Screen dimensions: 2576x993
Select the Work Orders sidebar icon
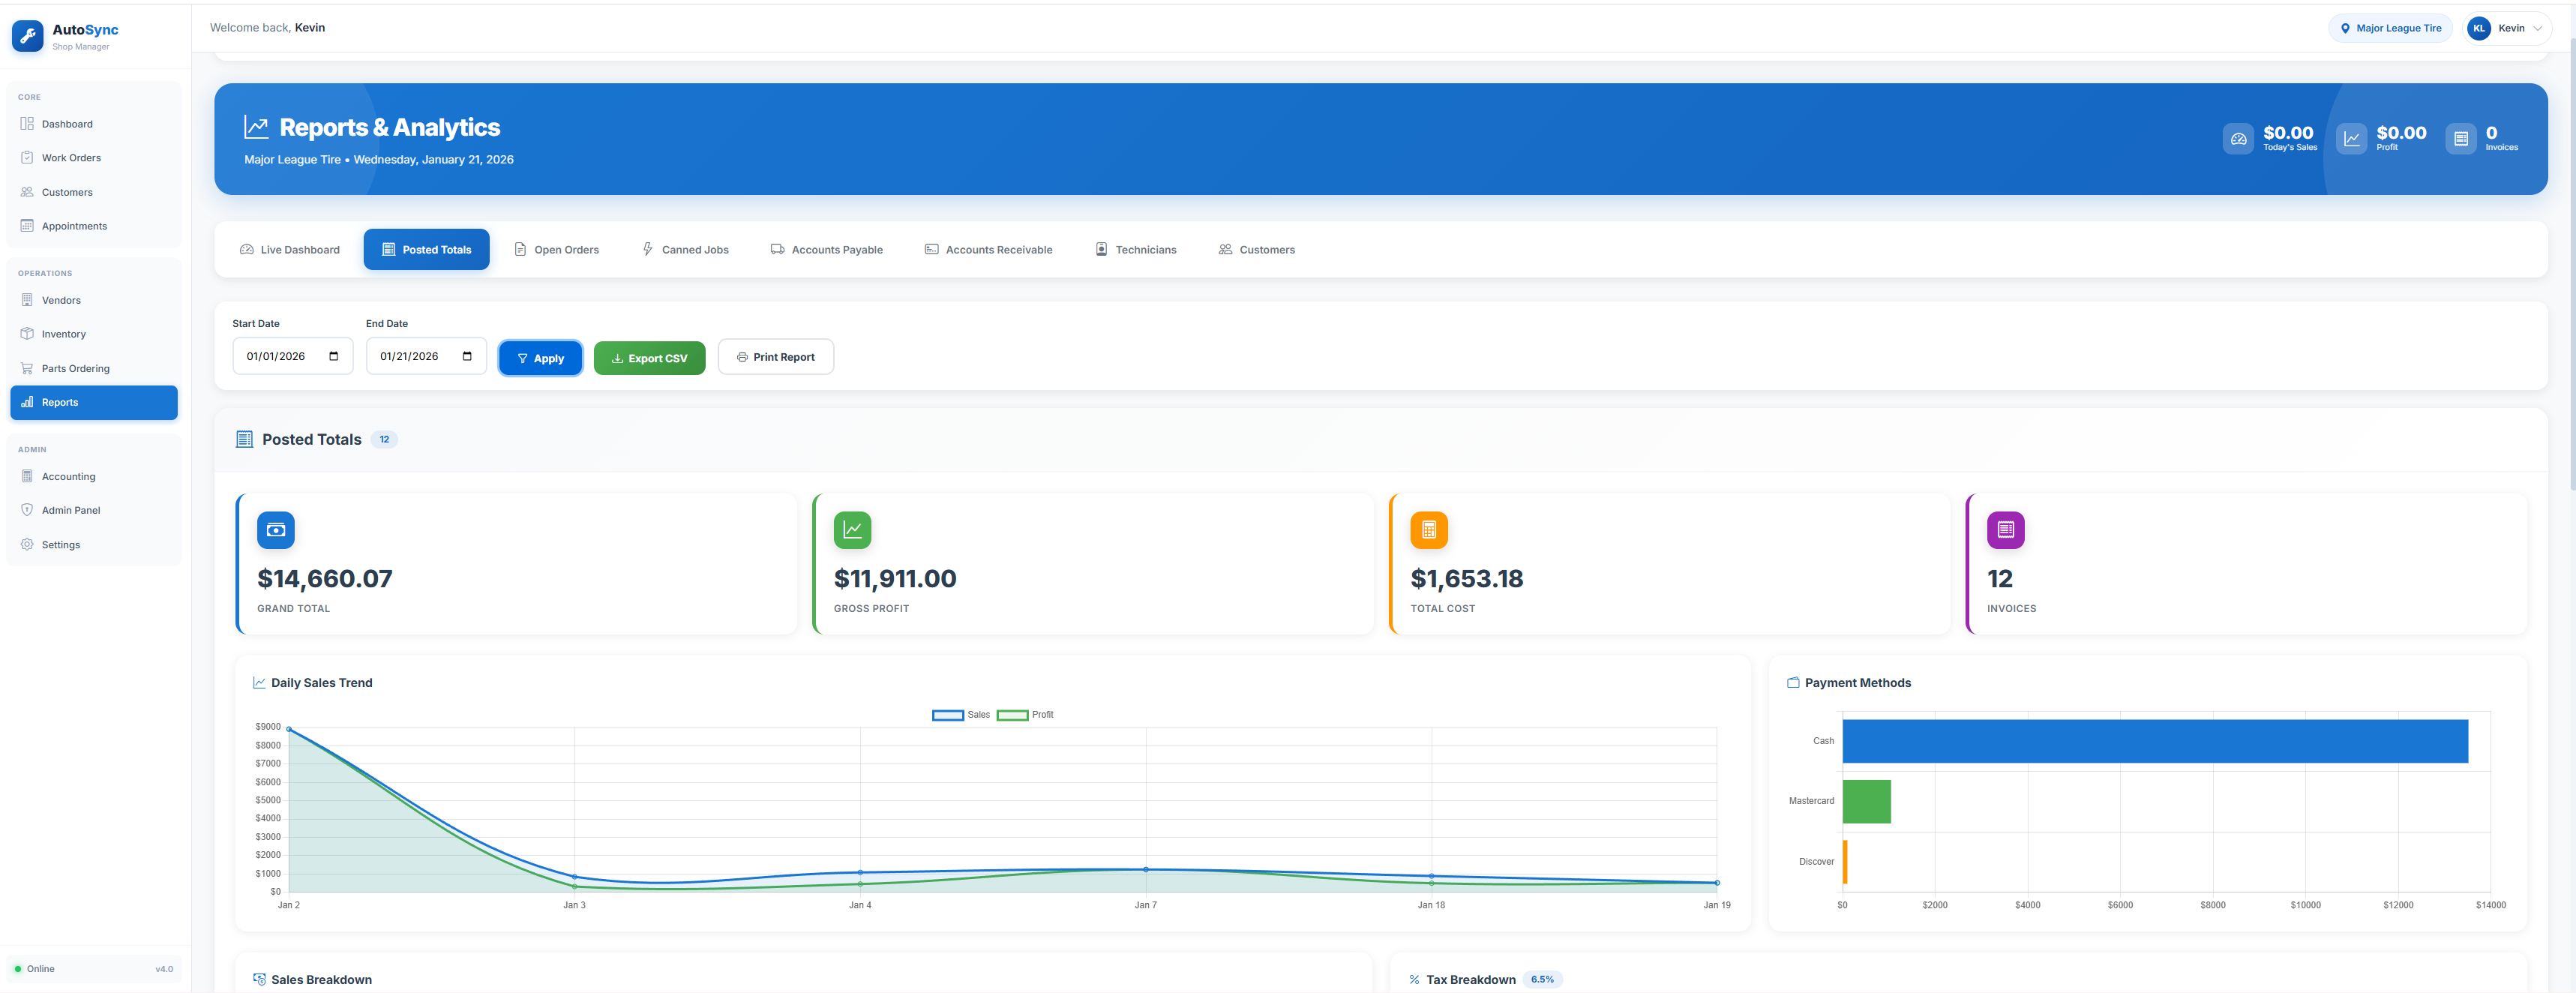27,157
